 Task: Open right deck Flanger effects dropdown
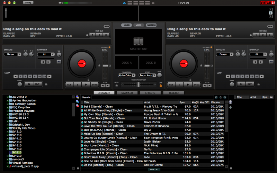click(x=225, y=54)
